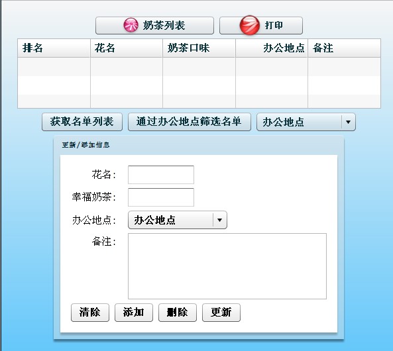Click the 清除 clear button
This screenshot has width=393, height=351.
[90, 313]
